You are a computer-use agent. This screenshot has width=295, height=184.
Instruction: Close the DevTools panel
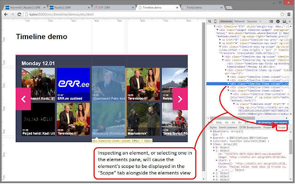tap(290, 22)
